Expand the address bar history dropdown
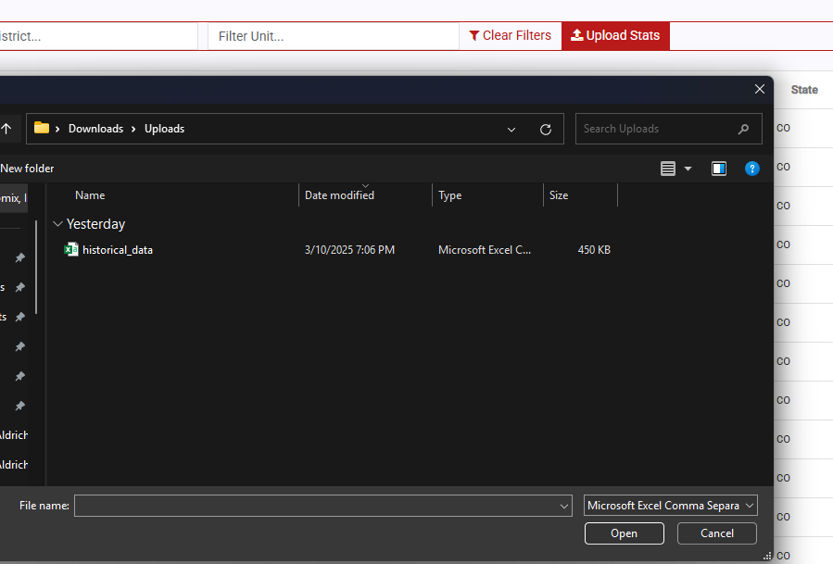 [511, 129]
